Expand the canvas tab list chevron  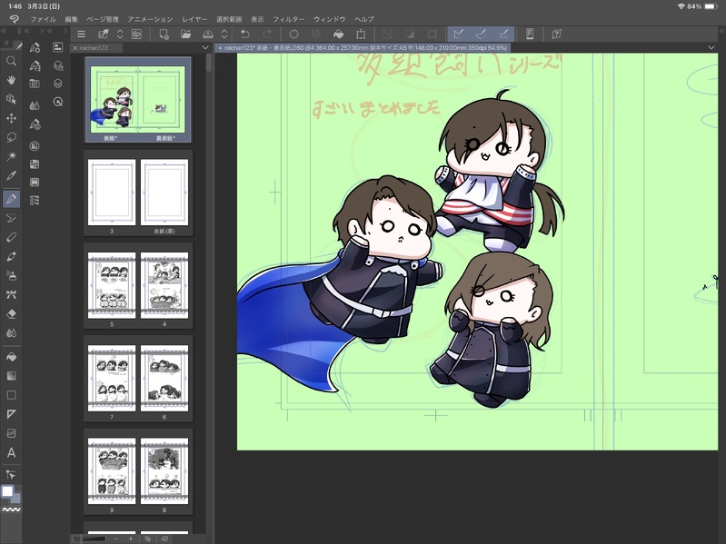[x=711, y=47]
